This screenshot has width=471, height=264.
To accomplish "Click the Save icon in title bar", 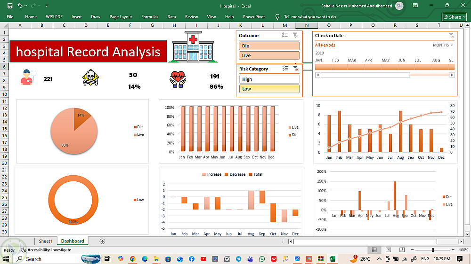I will (x=10, y=6).
